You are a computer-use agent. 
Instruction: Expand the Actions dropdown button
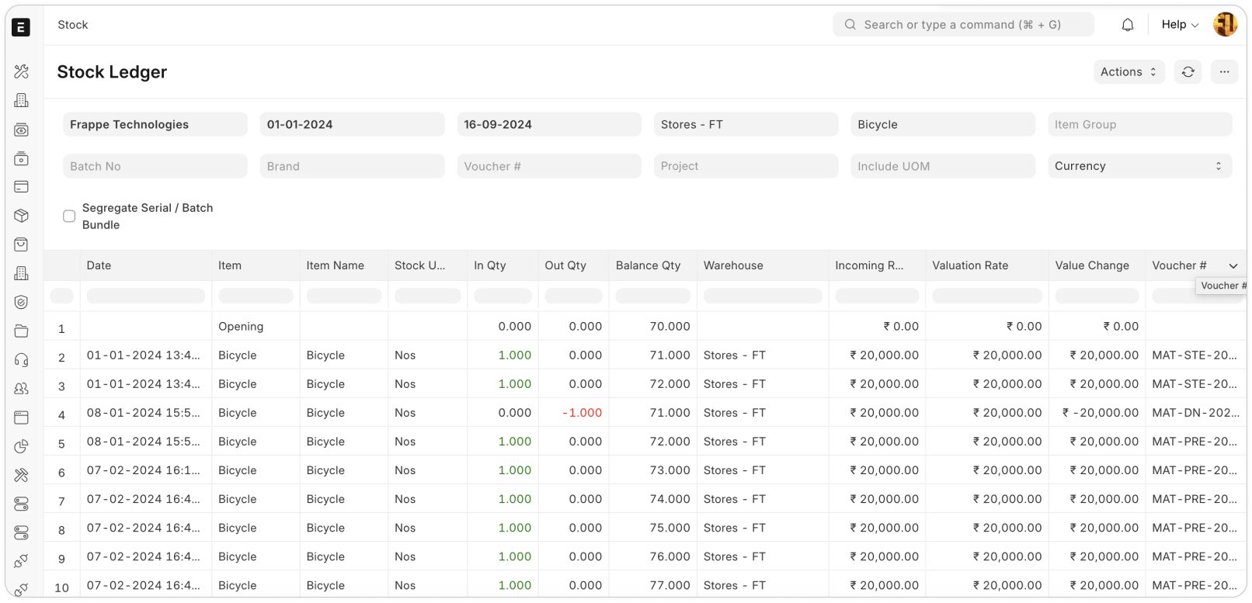pyautogui.click(x=1129, y=72)
